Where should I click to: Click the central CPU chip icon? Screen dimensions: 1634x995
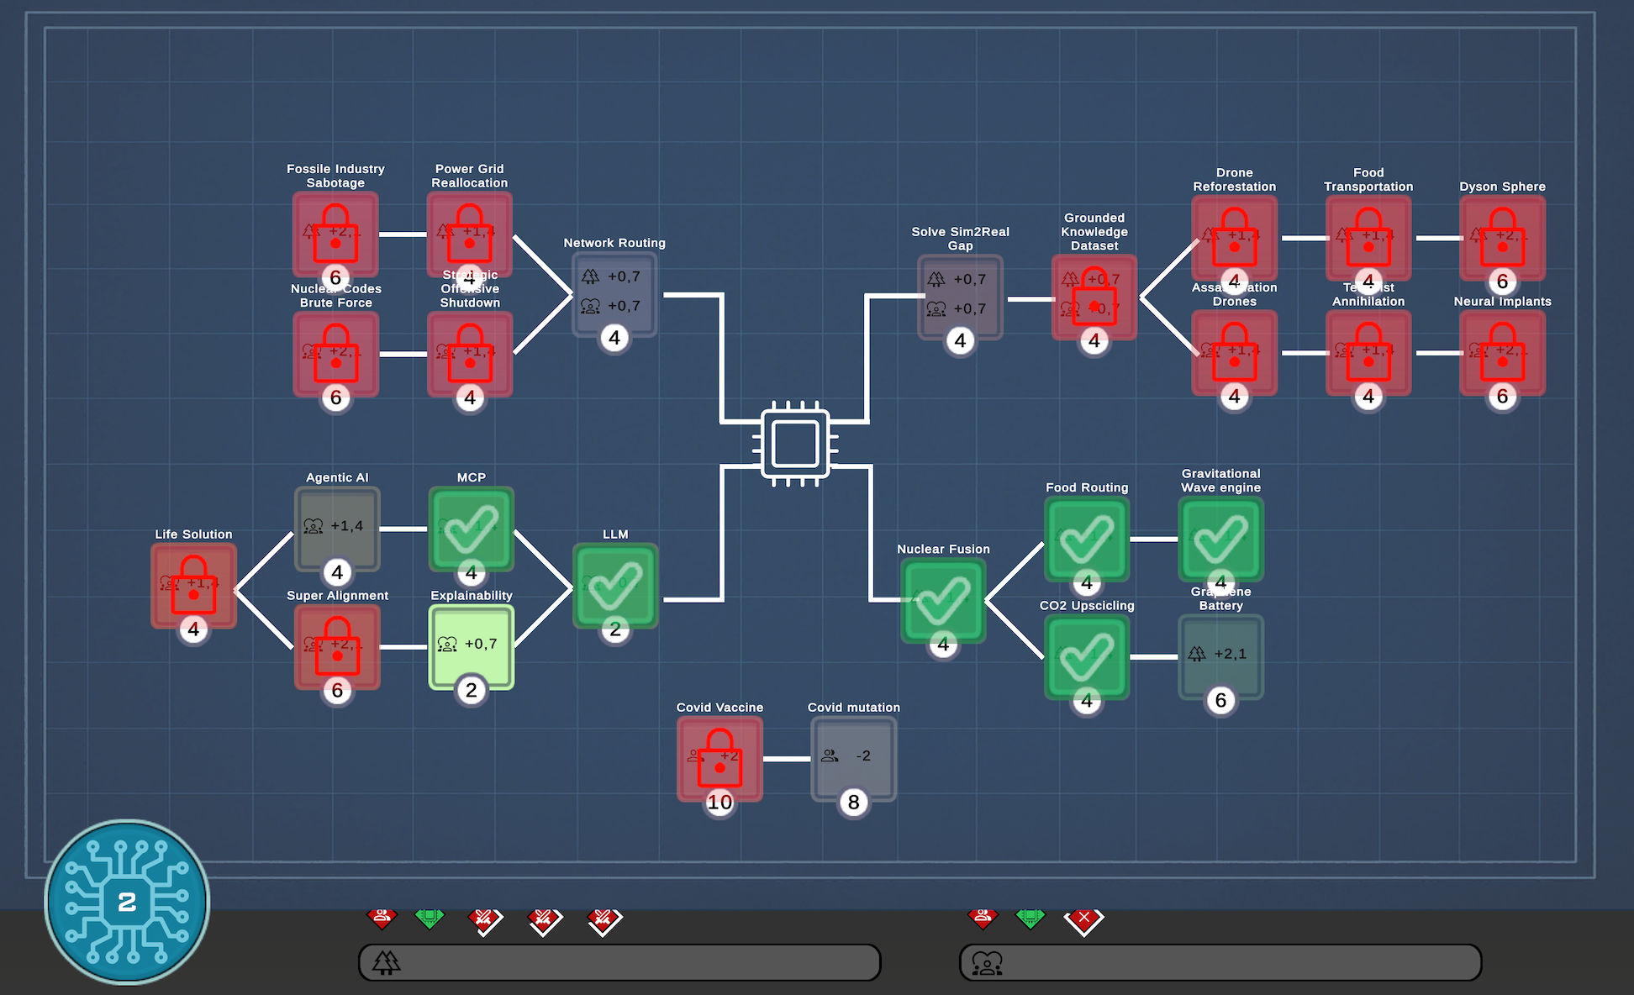pos(795,444)
